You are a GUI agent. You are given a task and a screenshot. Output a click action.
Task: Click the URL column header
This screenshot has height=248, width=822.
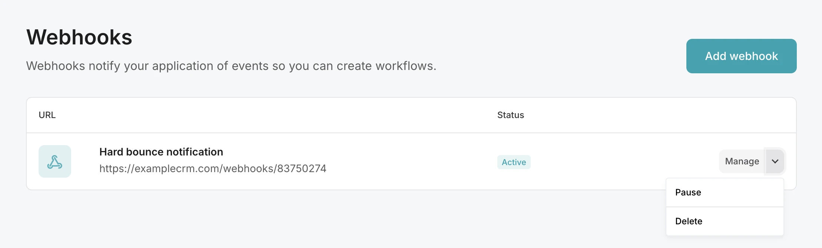point(47,115)
